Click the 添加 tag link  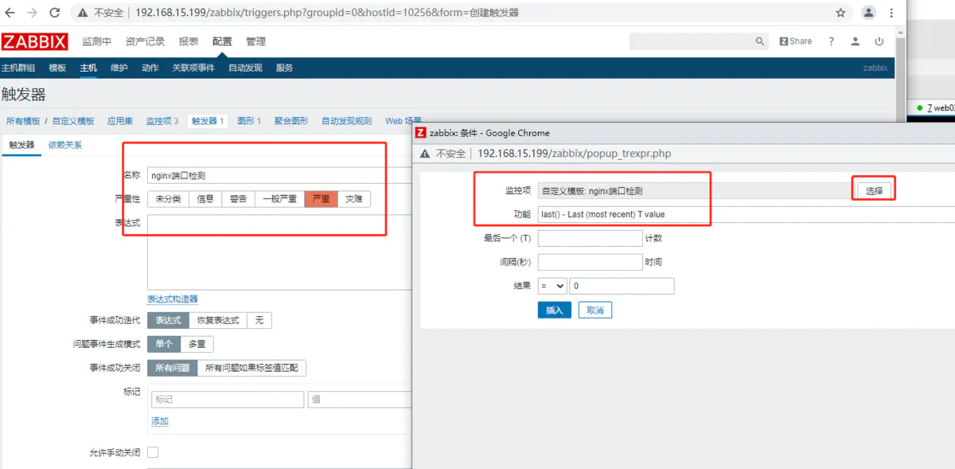point(160,421)
